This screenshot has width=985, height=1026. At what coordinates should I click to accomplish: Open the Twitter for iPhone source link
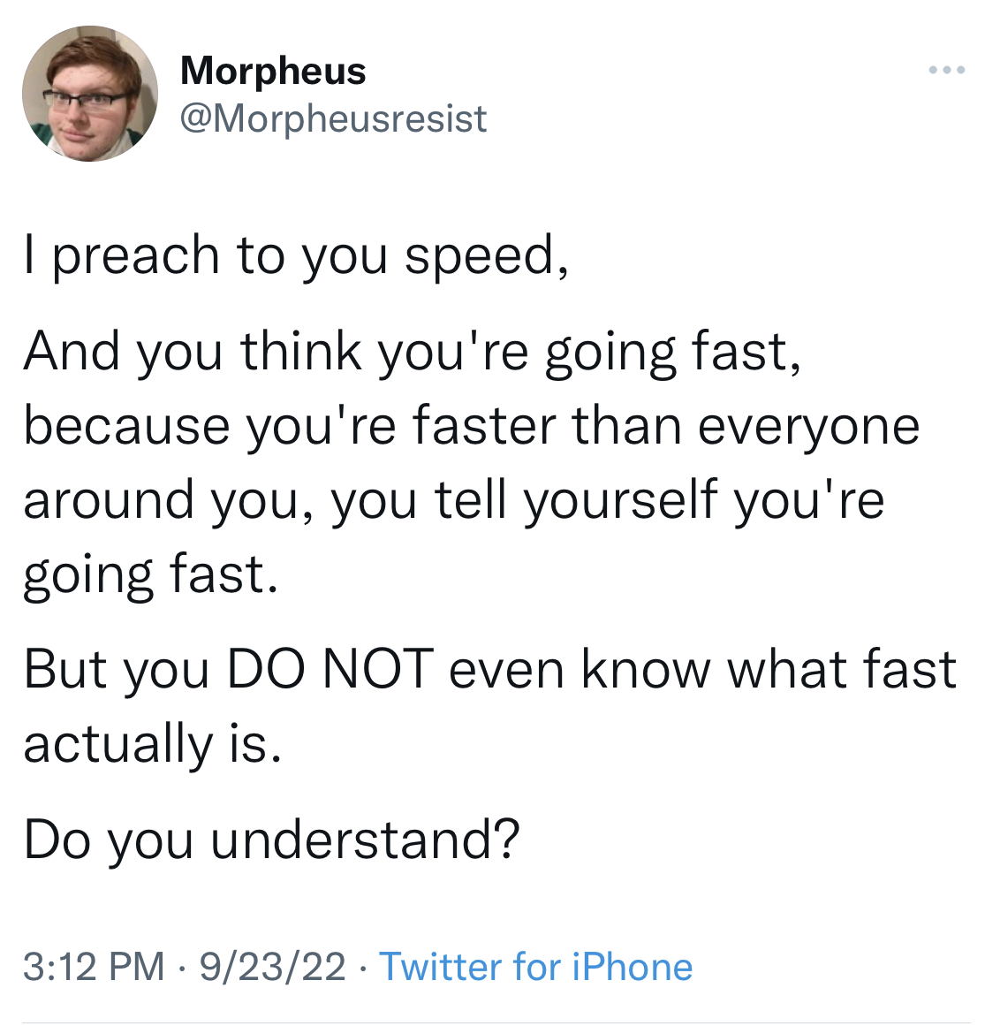pos(535,967)
